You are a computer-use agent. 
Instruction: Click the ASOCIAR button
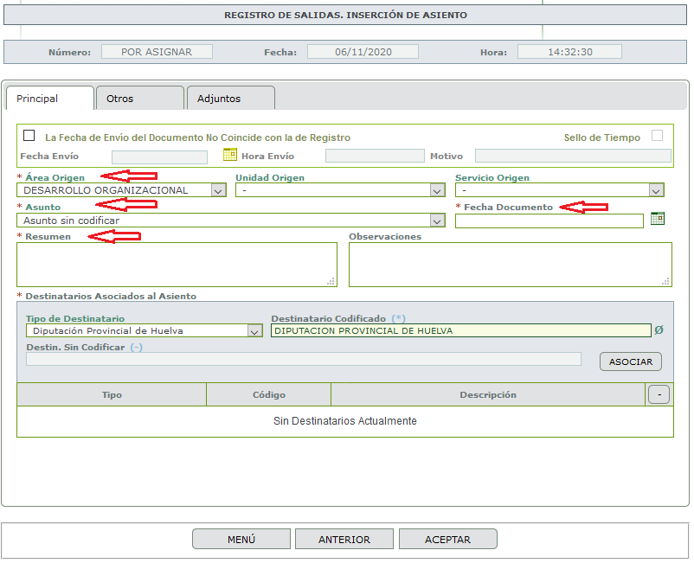tap(631, 361)
